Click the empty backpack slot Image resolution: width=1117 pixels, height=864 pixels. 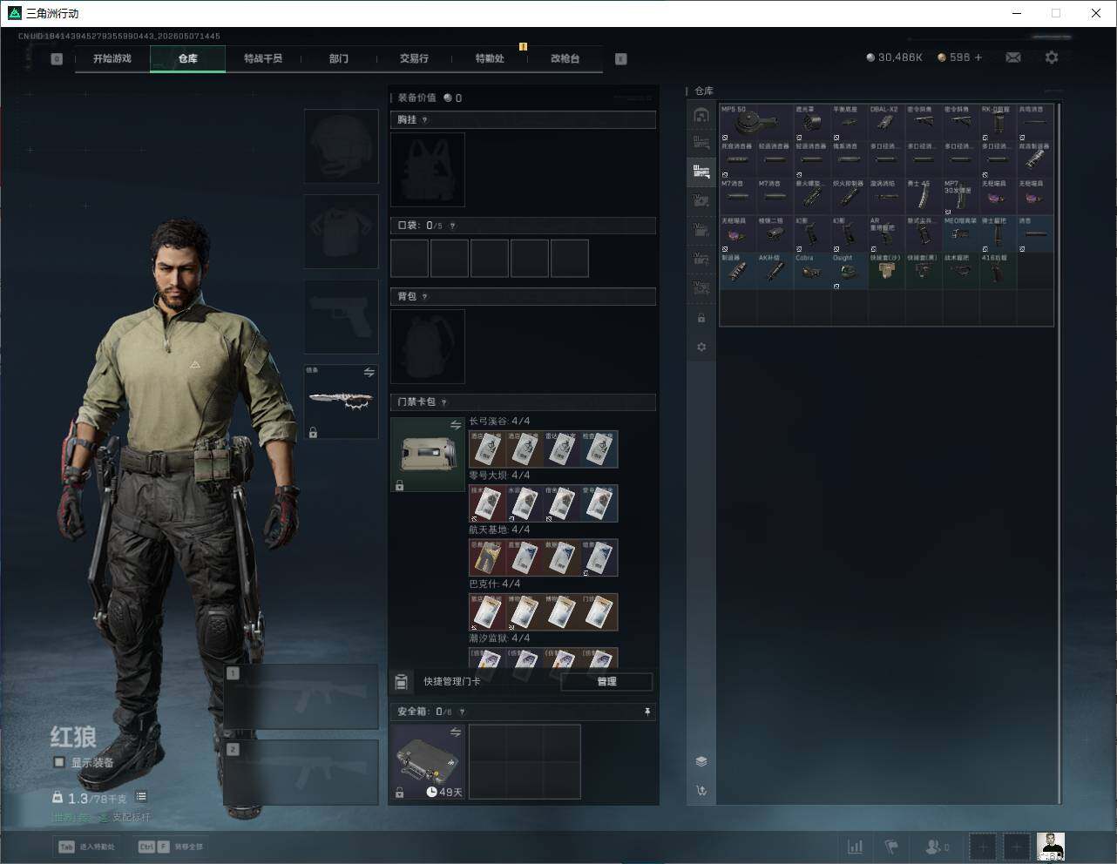(428, 347)
